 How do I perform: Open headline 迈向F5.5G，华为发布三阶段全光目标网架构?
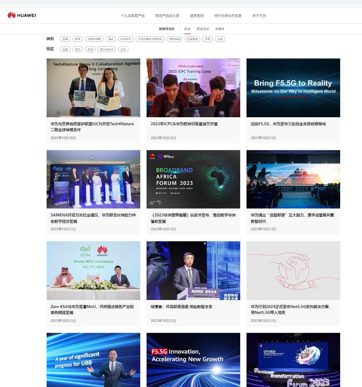(288, 124)
